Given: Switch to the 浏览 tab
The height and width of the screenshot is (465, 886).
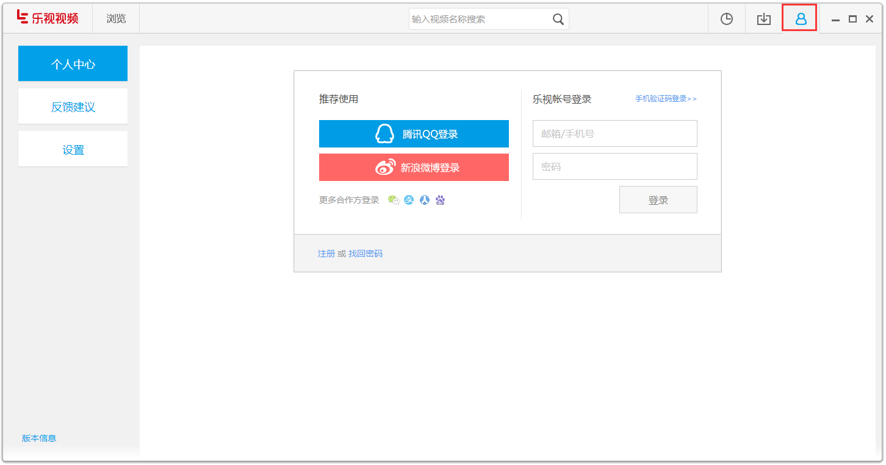Looking at the screenshot, I should click(x=116, y=18).
